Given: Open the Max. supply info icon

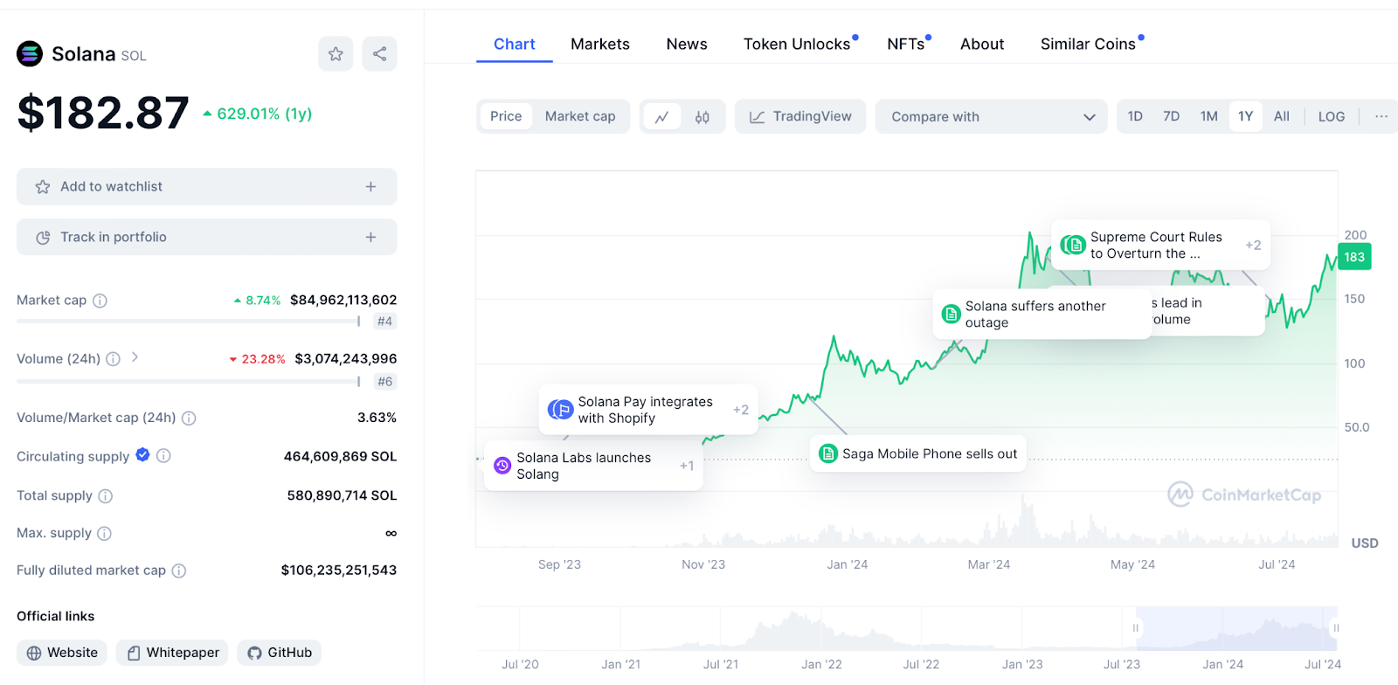Looking at the screenshot, I should pyautogui.click(x=104, y=534).
